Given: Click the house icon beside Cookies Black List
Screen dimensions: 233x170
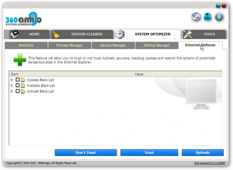Looking at the screenshot, I should (23, 80).
